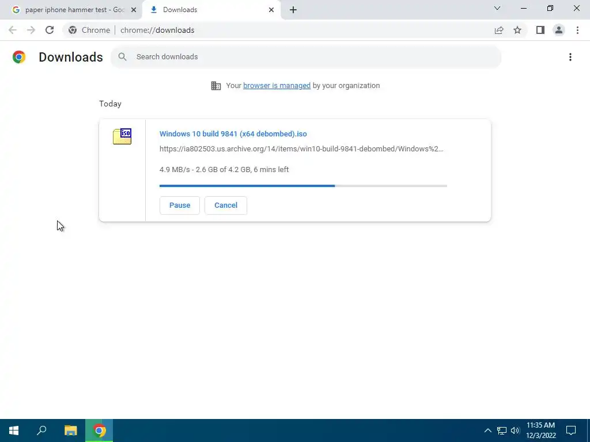This screenshot has width=590, height=442.
Task: Reload the downloads page
Action: (x=50, y=30)
